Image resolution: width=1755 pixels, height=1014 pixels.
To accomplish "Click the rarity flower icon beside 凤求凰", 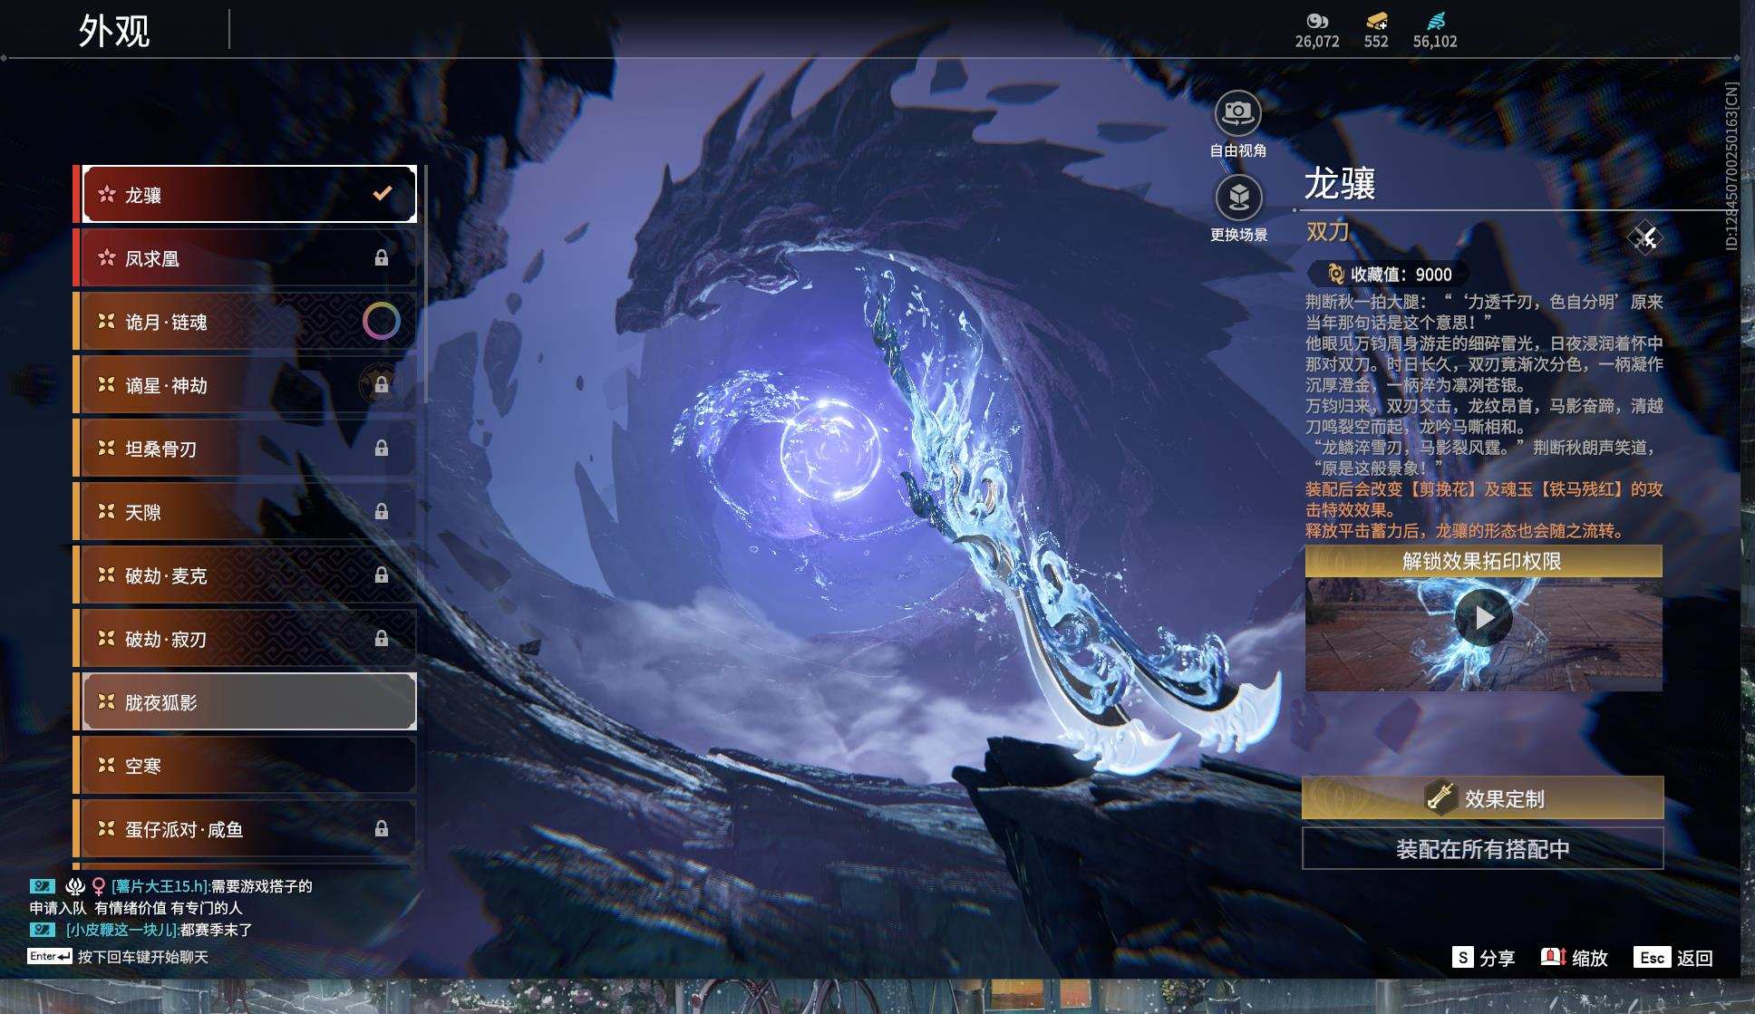I will click(107, 257).
